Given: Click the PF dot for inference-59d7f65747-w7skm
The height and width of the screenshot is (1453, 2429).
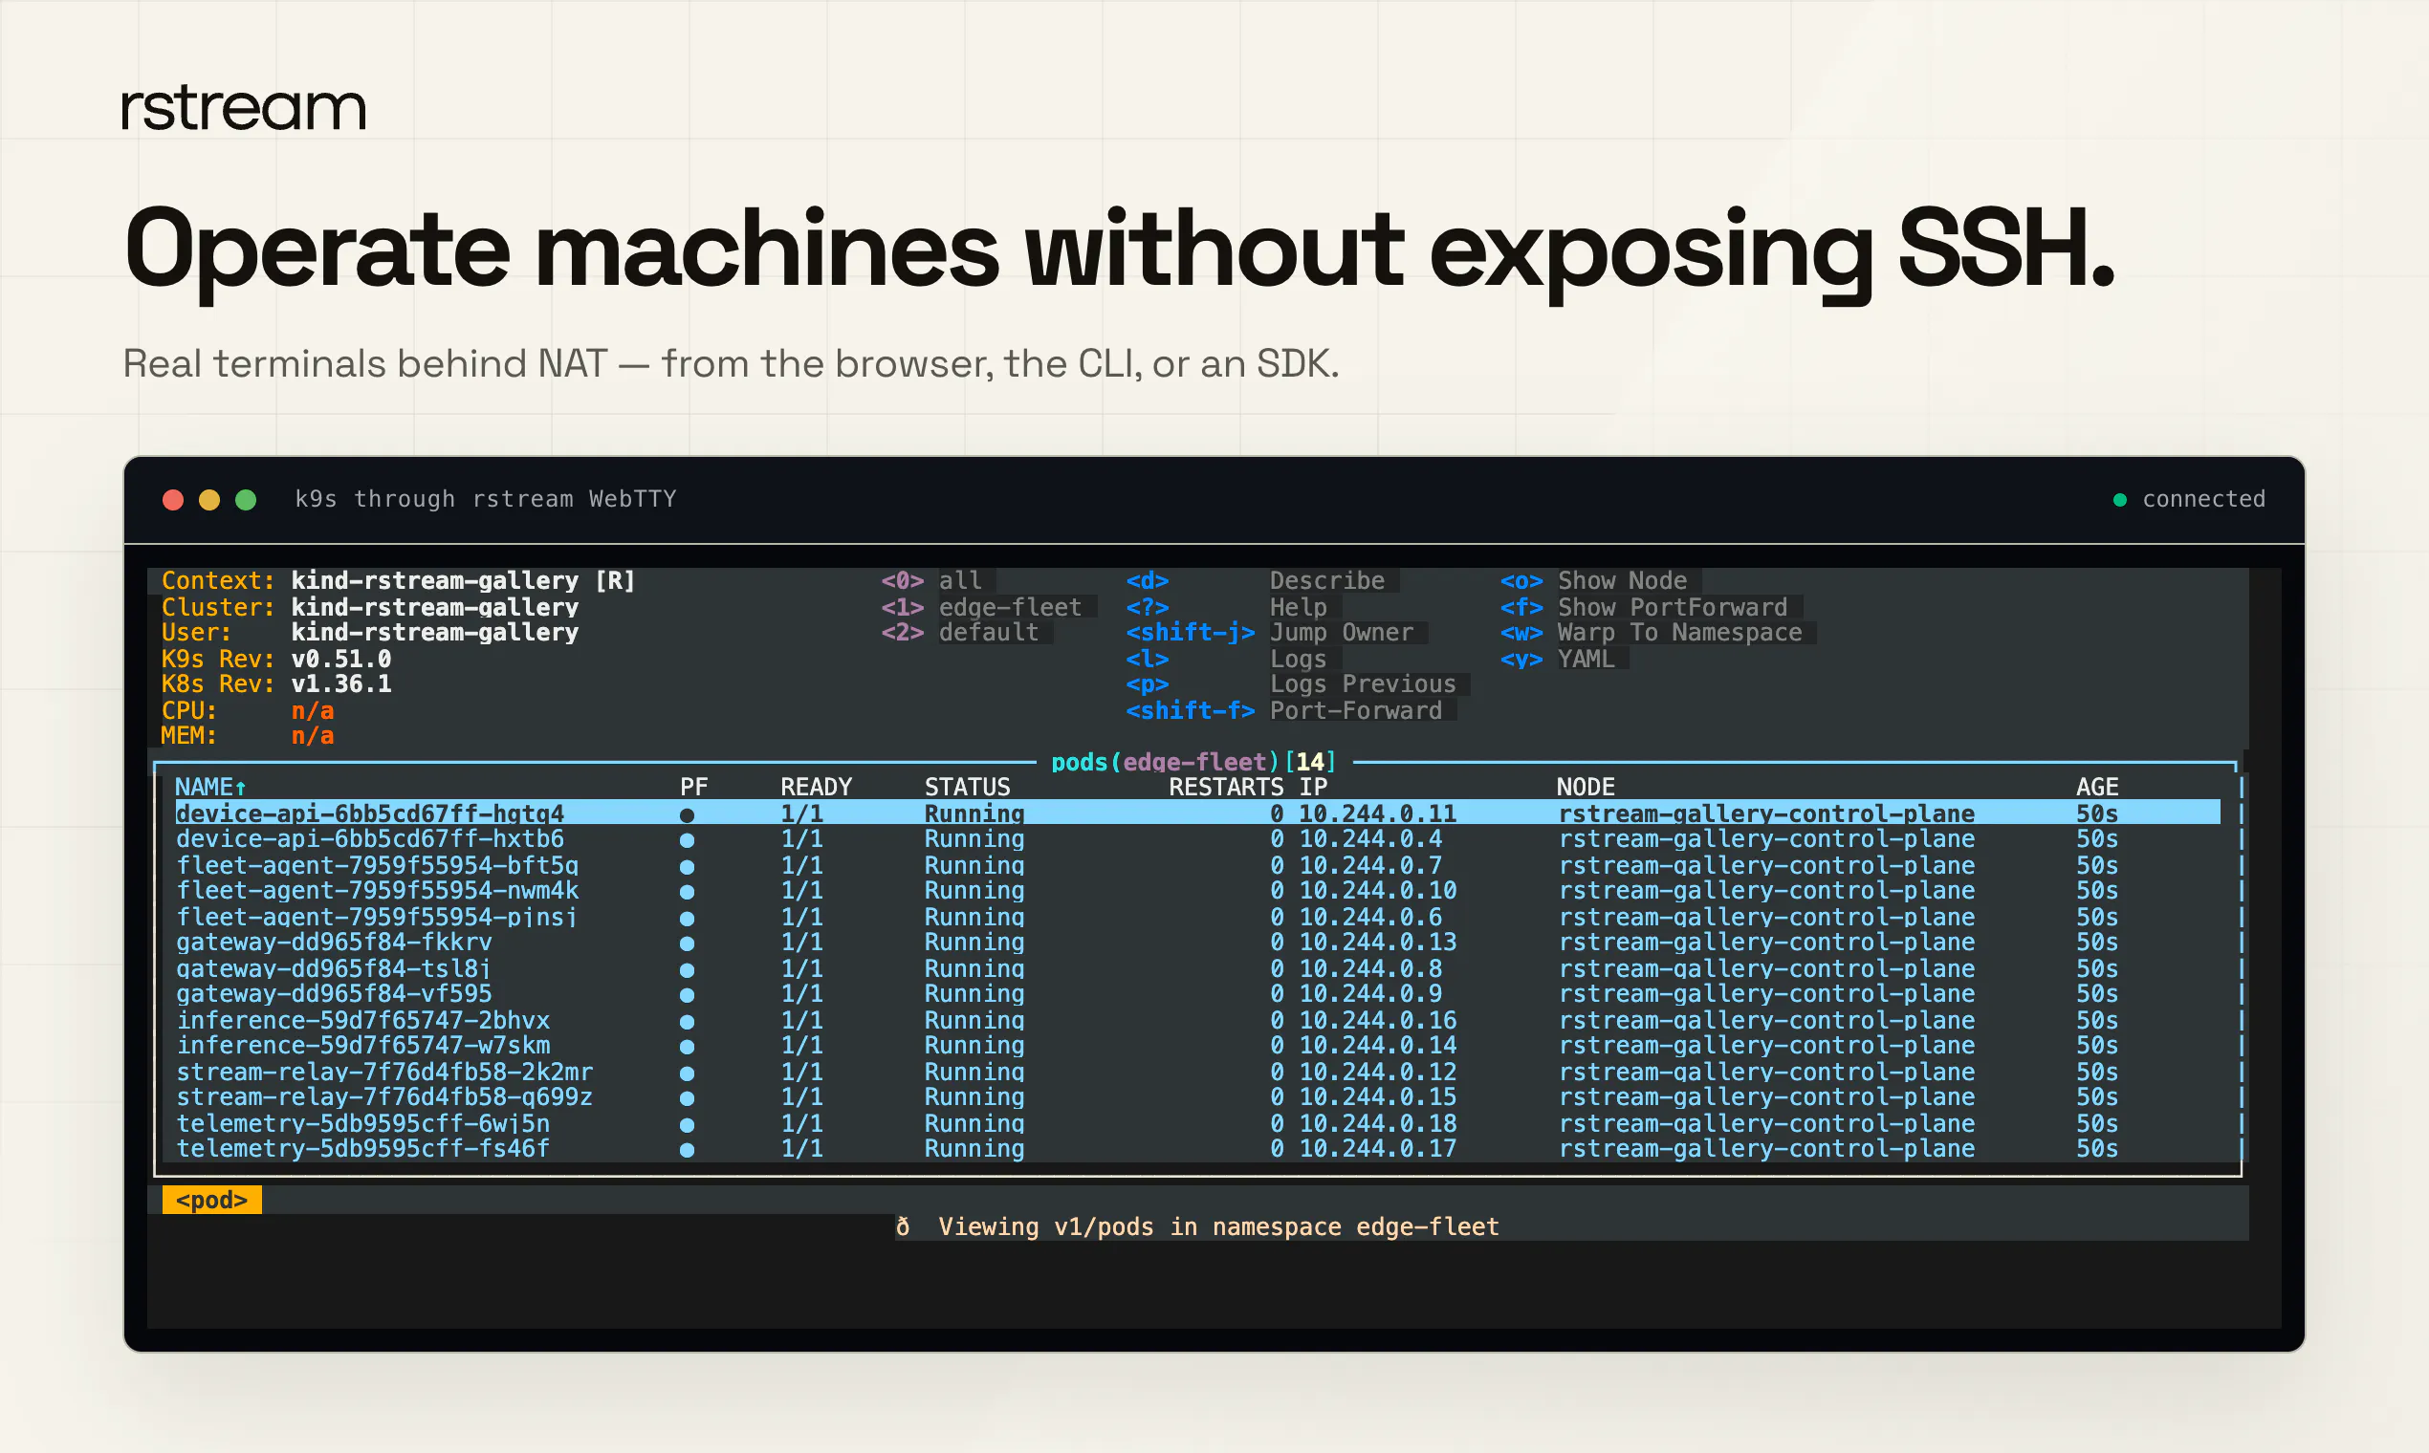Looking at the screenshot, I should (x=688, y=1047).
